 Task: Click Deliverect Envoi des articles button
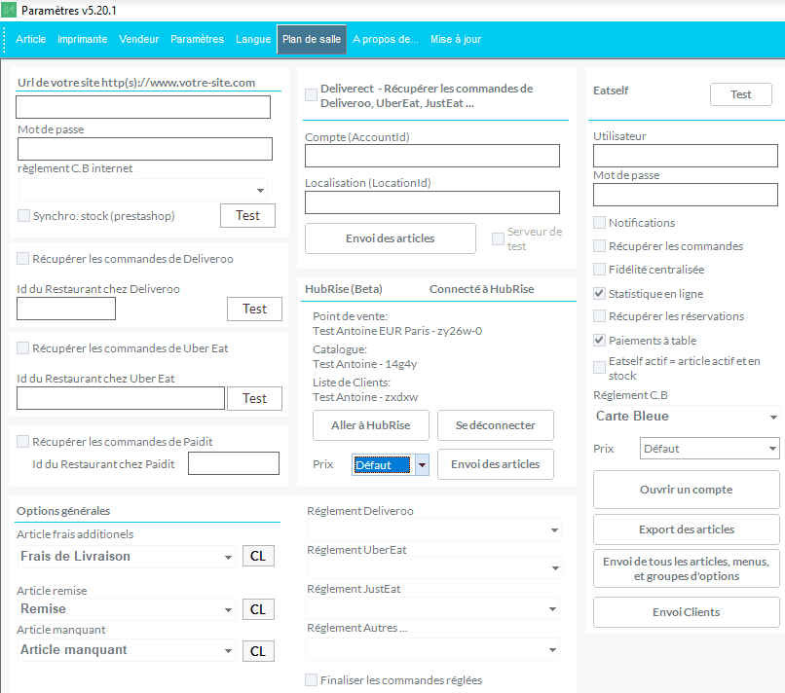[390, 238]
